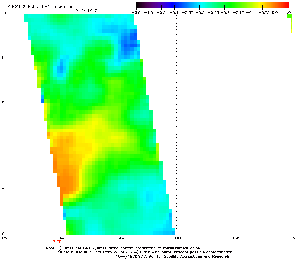Click the latitude 8 axis label
Image resolution: width=295 pixels, height=259 pixels.
pos(3,57)
